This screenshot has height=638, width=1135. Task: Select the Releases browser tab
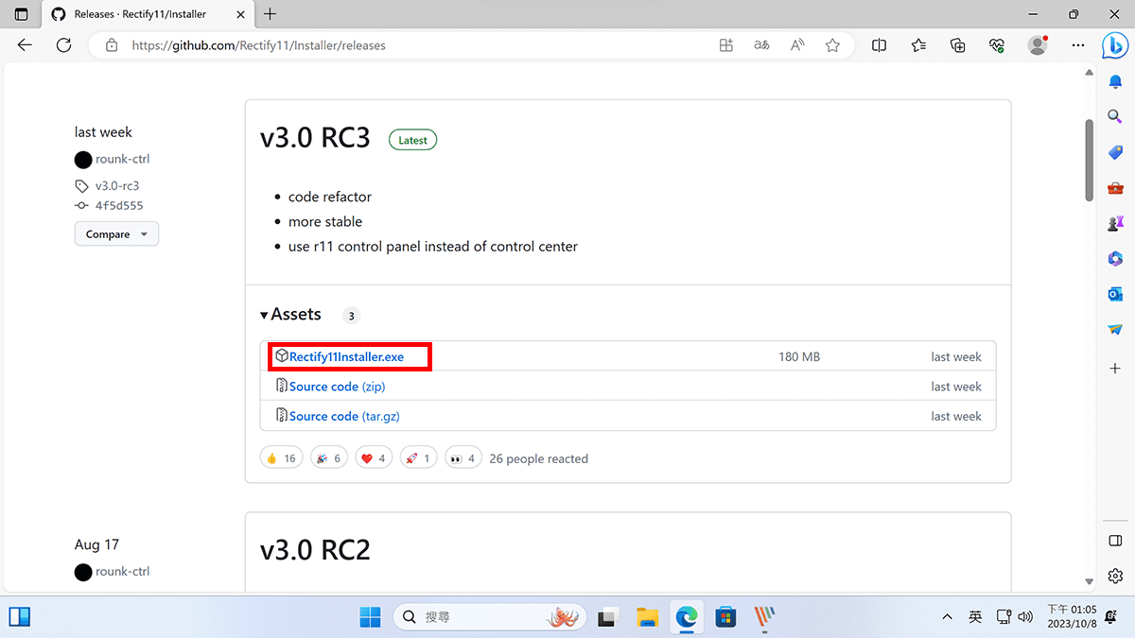point(142,14)
